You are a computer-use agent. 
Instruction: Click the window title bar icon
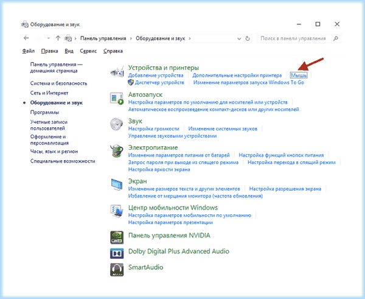[25, 24]
